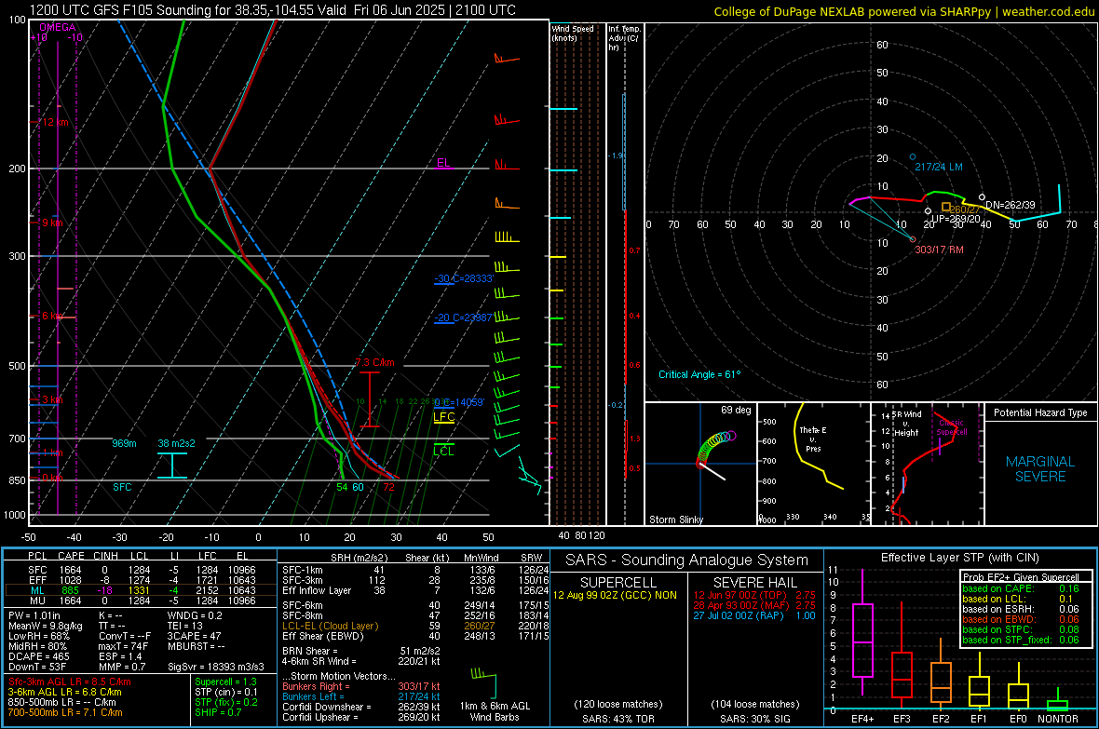Click the red "Sfc-3km AGL LR = 8.5 C/km" line

(x=70, y=682)
